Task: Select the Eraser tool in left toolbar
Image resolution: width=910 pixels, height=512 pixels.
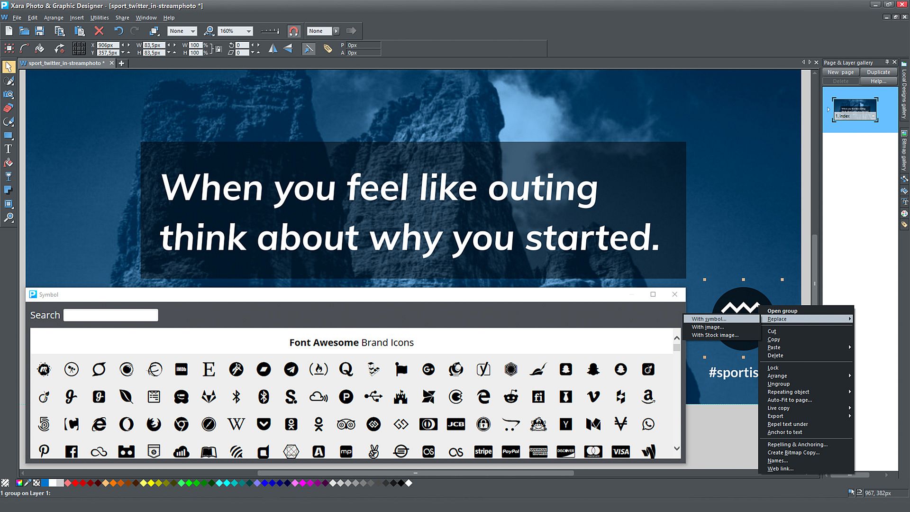Action: [x=8, y=108]
